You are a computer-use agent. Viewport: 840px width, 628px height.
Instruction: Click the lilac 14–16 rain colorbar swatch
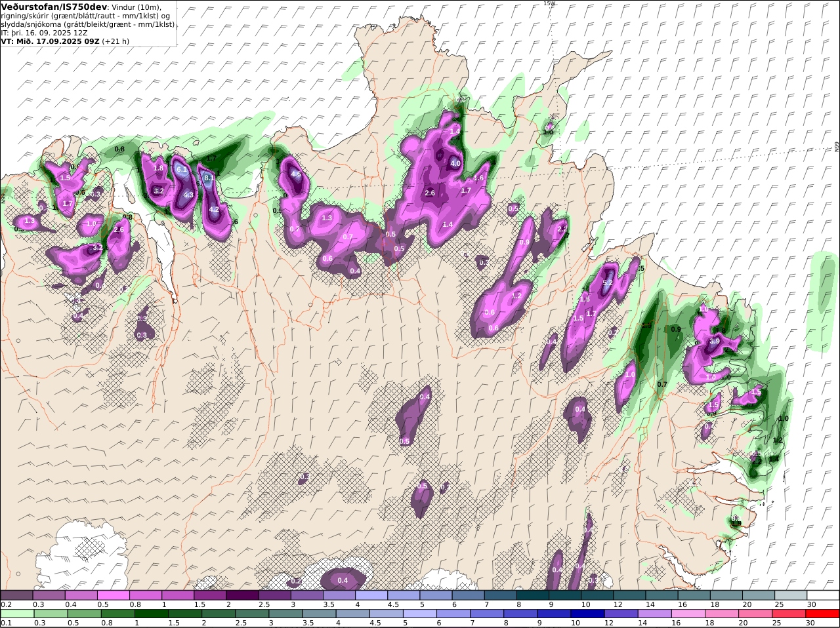[x=654, y=614]
